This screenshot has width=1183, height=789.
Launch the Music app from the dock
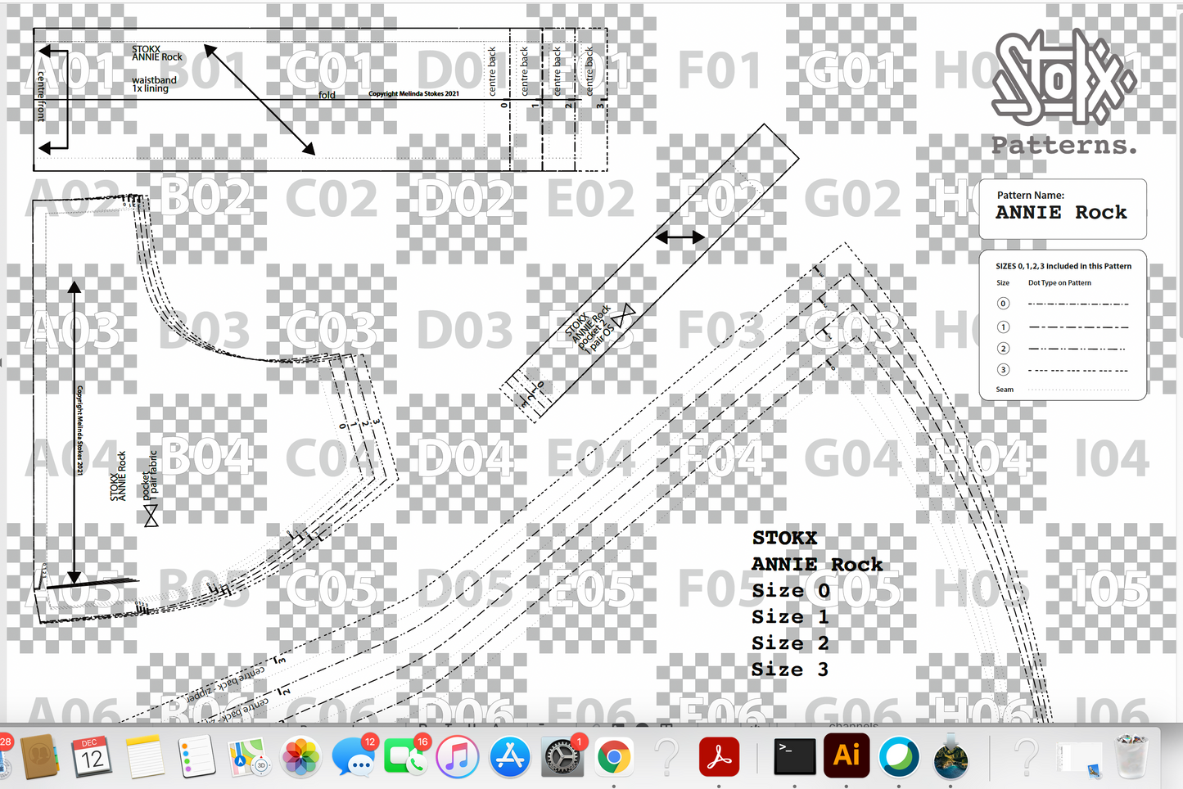tap(458, 756)
